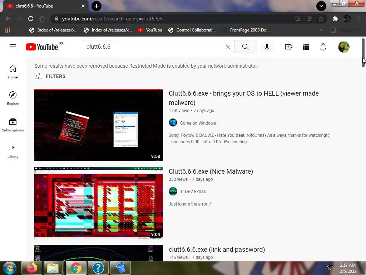The width and height of the screenshot is (366, 275).
Task: Click the "1.6K views" metadata text
Action: 179,111
